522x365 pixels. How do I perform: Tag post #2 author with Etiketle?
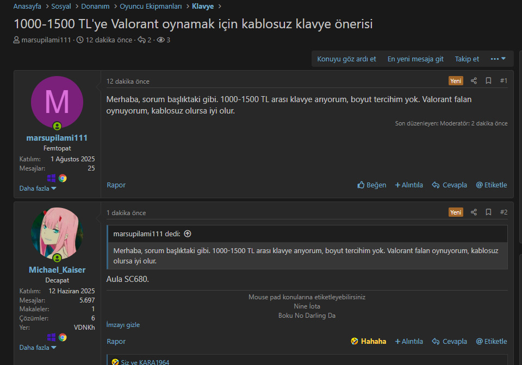pos(492,342)
